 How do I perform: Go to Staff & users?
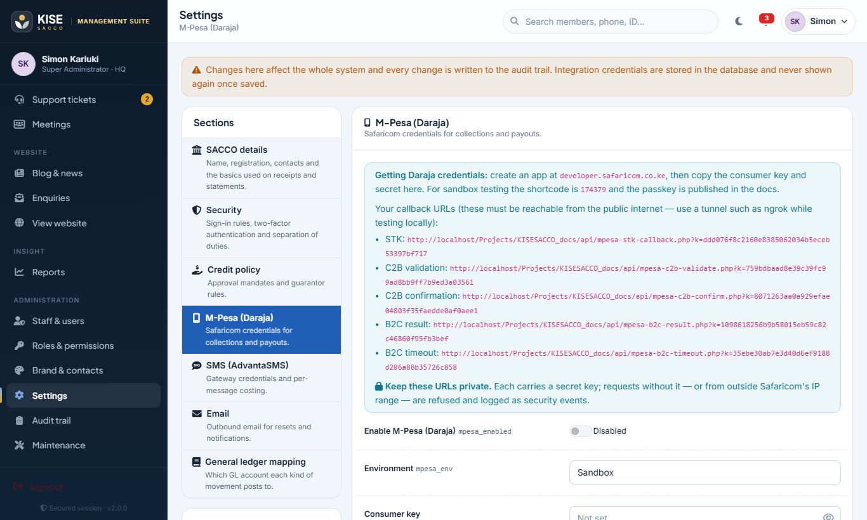click(84, 321)
